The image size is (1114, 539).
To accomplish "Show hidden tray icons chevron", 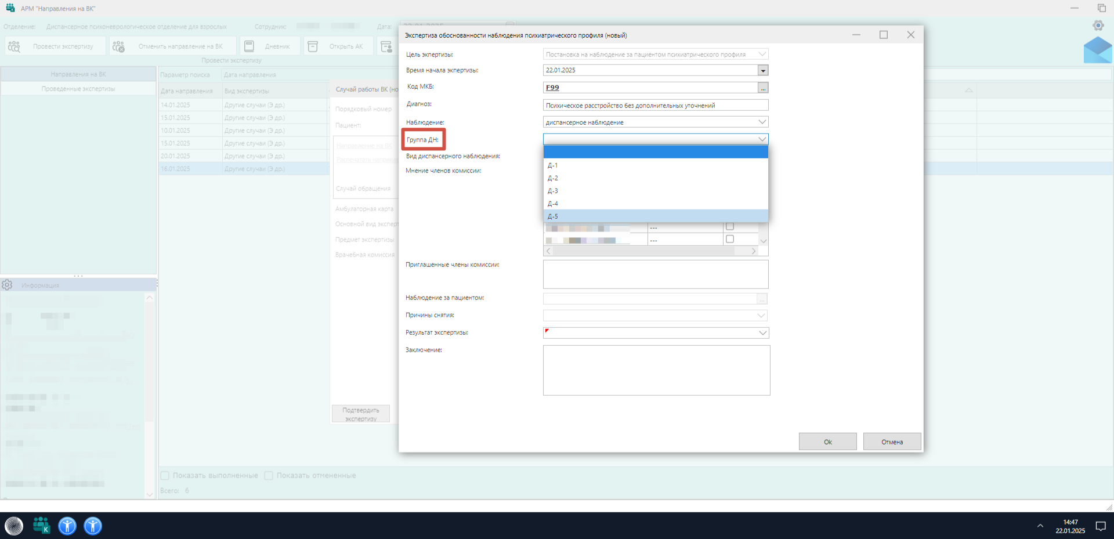I will pos(1040,526).
